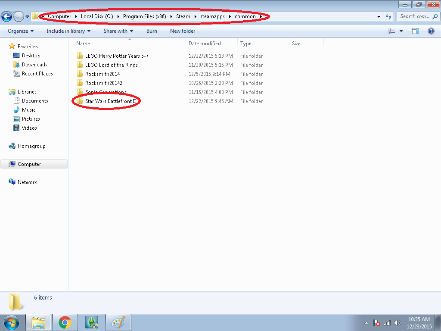Image resolution: width=441 pixels, height=331 pixels.
Task: Open the Help question mark icon
Action: (x=431, y=31)
